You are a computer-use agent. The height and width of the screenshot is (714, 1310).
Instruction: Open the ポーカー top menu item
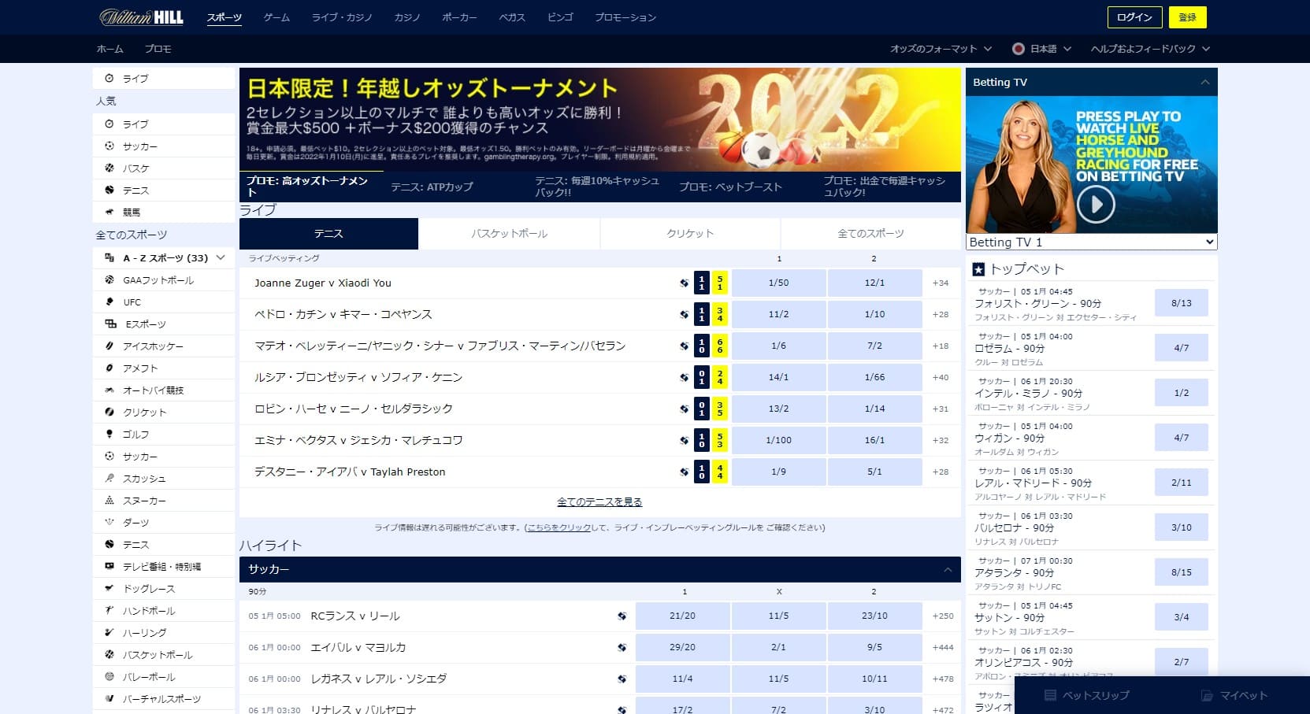point(459,17)
